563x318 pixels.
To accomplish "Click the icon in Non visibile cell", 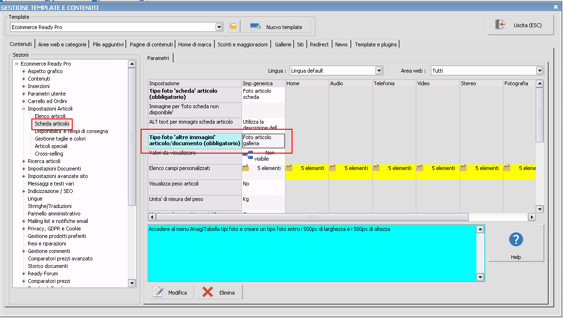I will coord(248,155).
